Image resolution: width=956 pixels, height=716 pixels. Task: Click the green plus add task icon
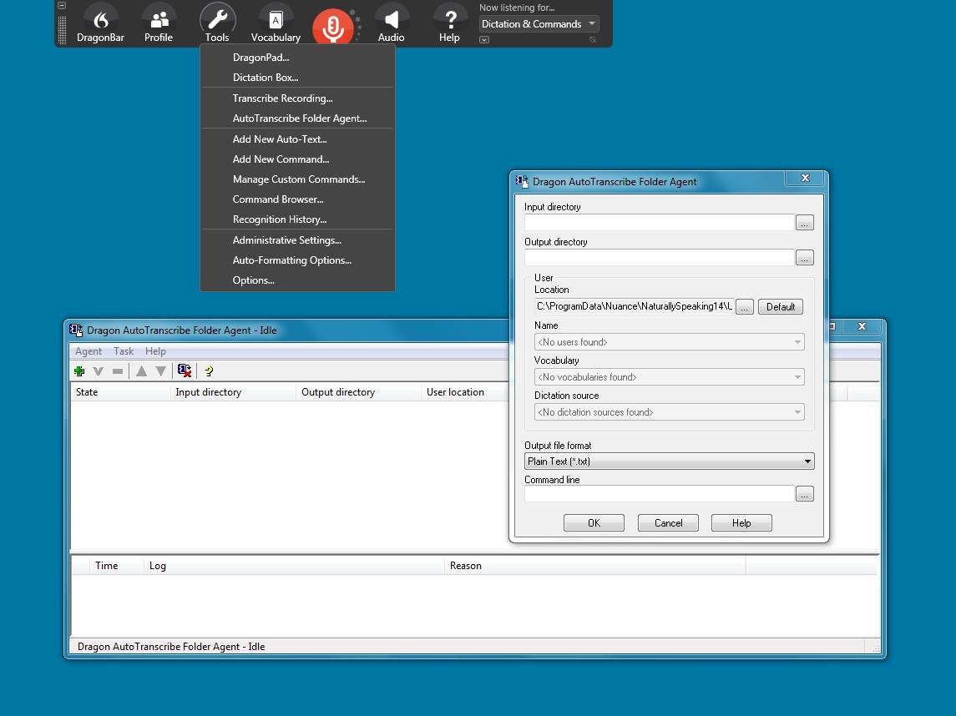(79, 371)
